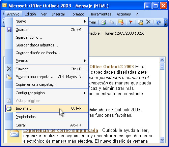Click the Copy icon in the toolbar
Screen dimensions: 169x147
click(111, 22)
